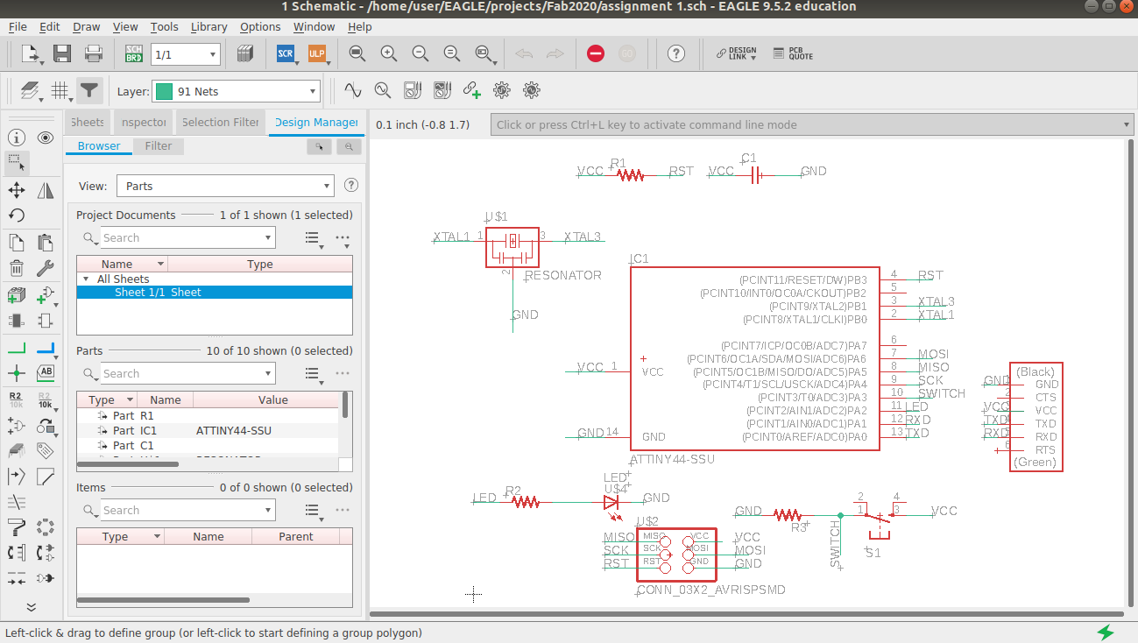Toggle the Show eye tool

tap(46, 138)
